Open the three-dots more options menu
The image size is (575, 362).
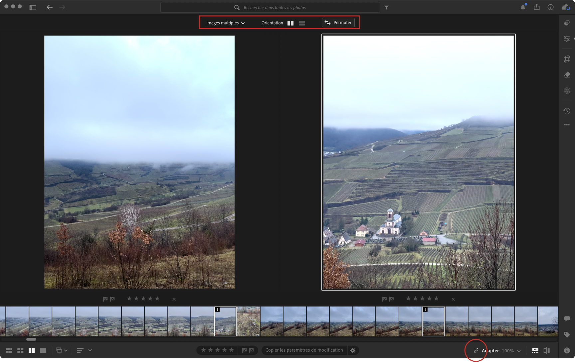pyautogui.click(x=567, y=125)
